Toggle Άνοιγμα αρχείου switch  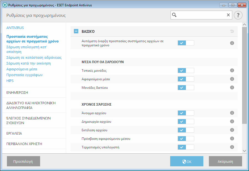(x=186, y=113)
